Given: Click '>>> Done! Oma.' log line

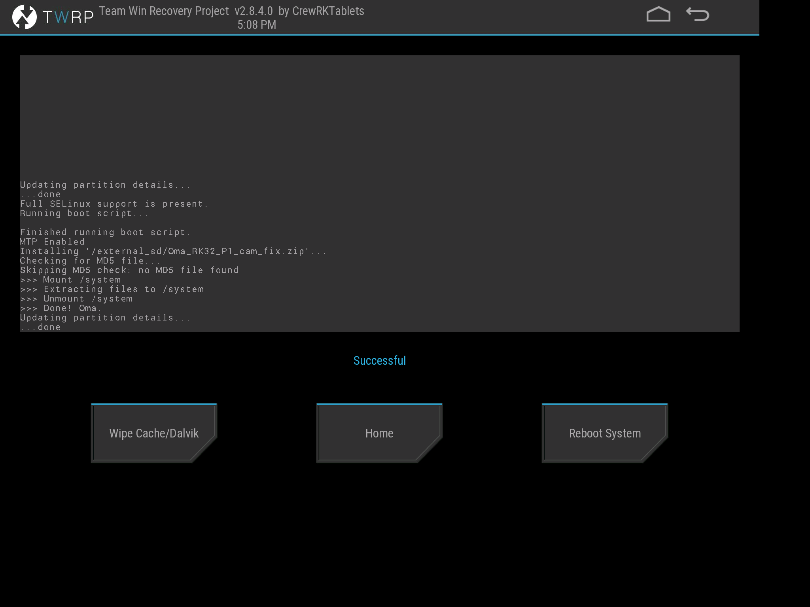Looking at the screenshot, I should [60, 308].
